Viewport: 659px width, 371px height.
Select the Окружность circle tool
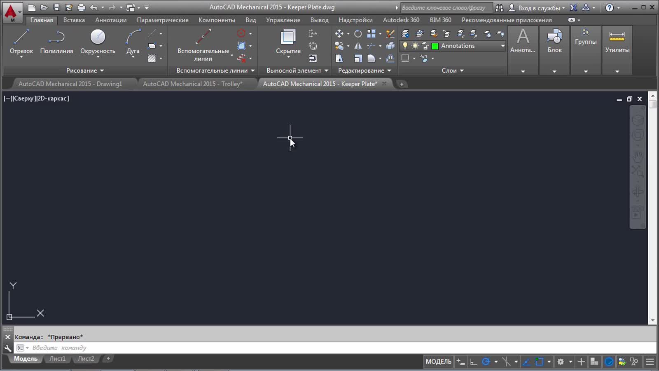98,42
